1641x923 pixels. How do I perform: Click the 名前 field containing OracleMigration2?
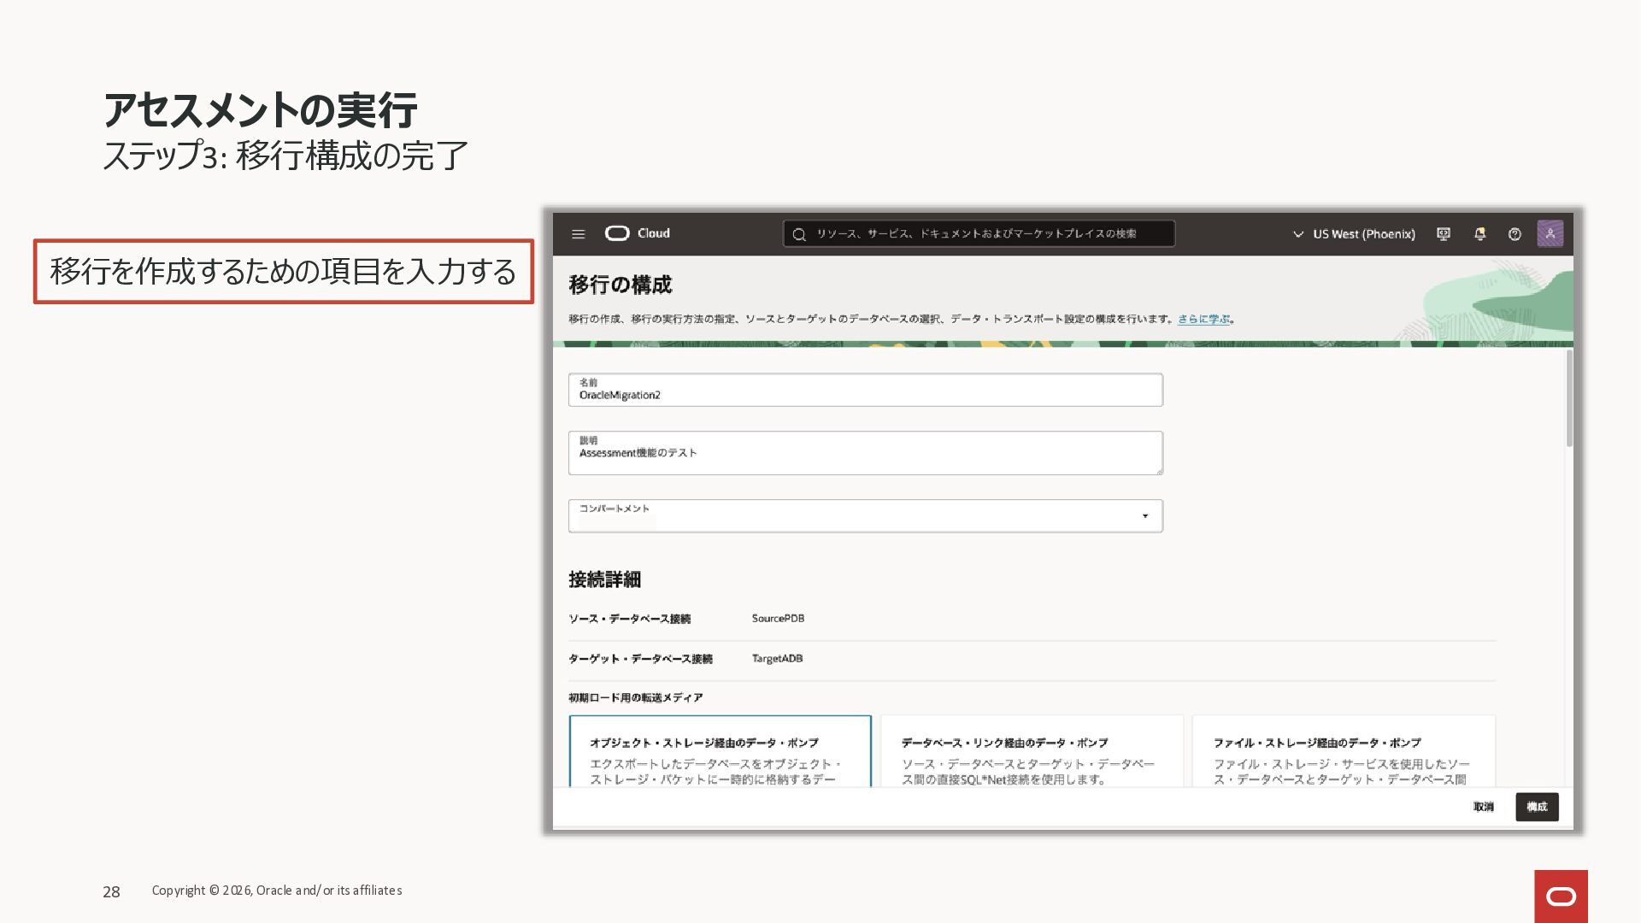click(865, 390)
